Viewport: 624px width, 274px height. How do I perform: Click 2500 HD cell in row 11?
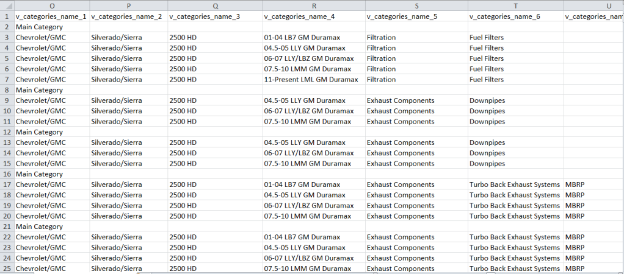215,121
